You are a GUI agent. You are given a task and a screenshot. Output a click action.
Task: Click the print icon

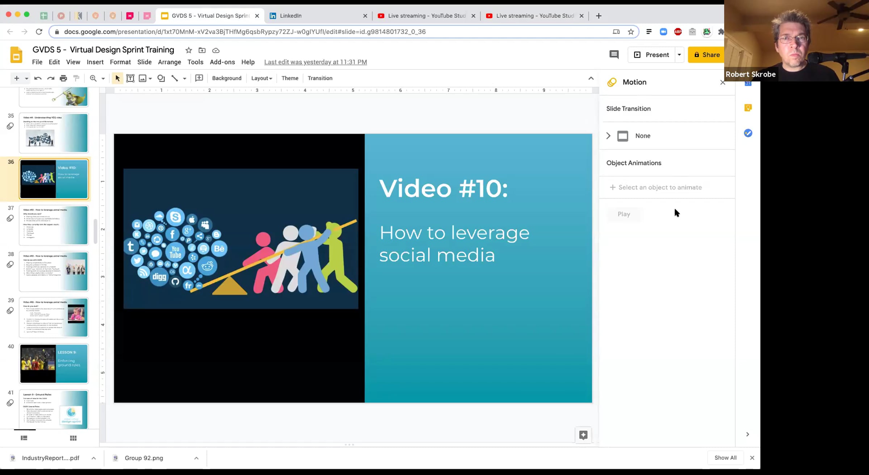[63, 78]
